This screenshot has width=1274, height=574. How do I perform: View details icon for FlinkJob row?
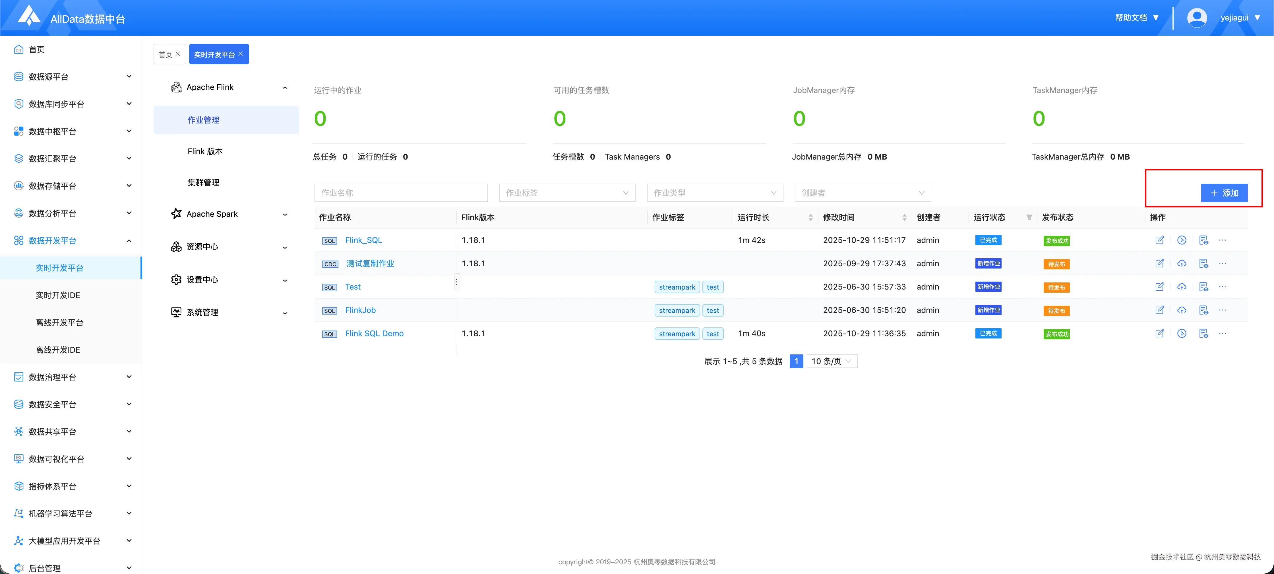(x=1203, y=310)
